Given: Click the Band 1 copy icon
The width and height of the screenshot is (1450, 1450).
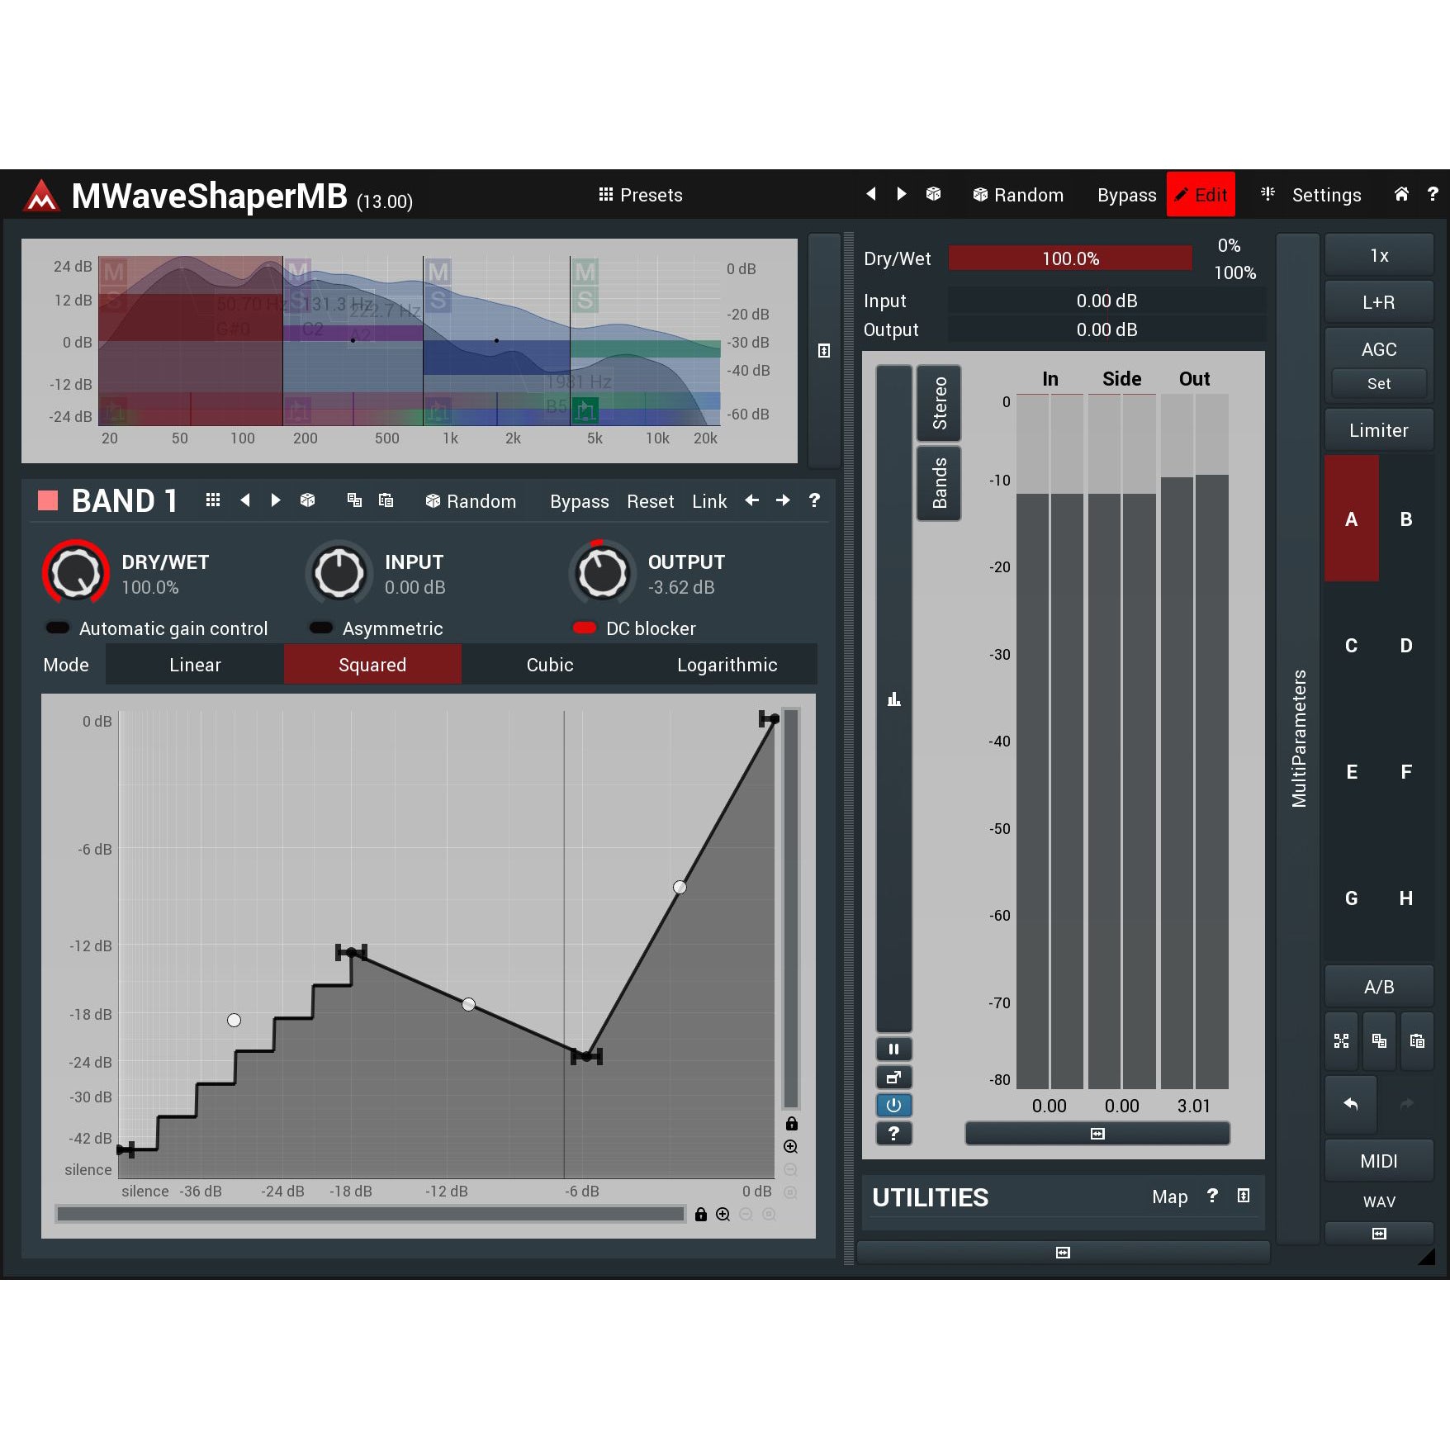Looking at the screenshot, I should [354, 500].
